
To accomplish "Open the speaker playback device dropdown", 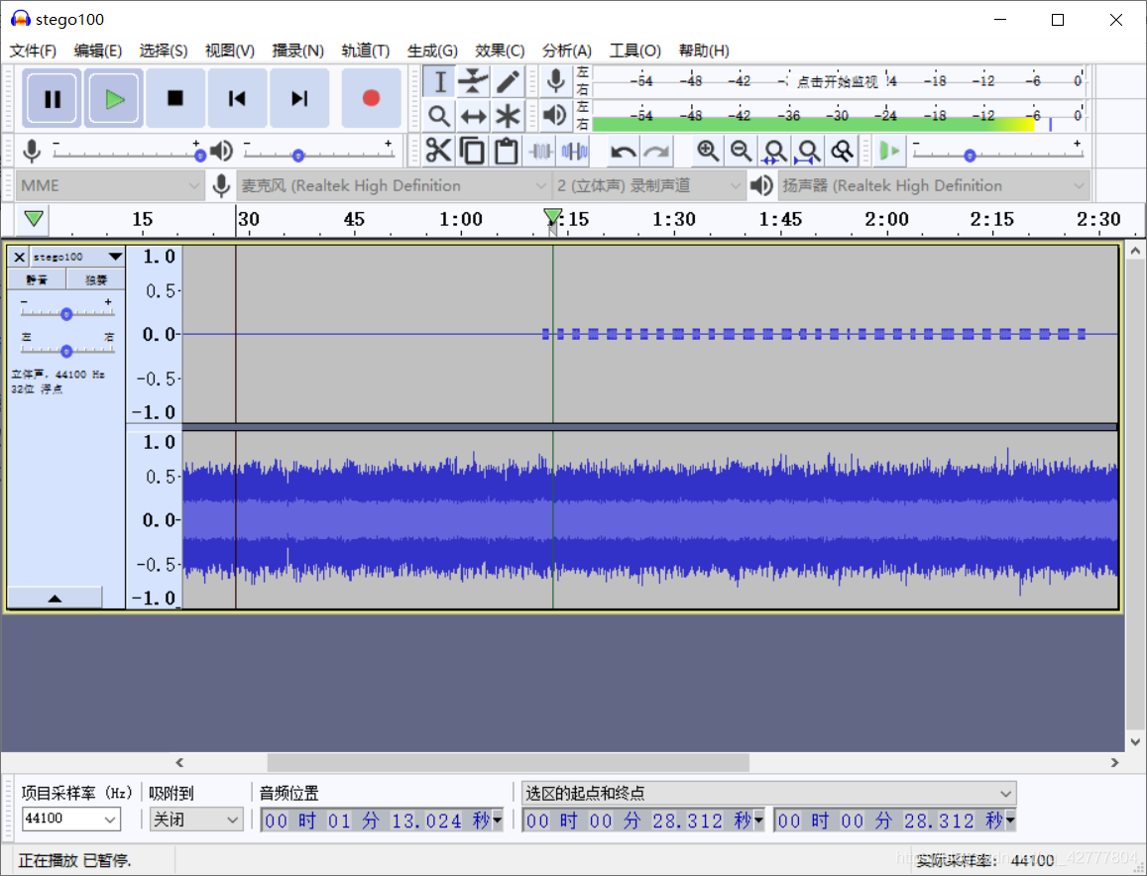I will pos(934,185).
